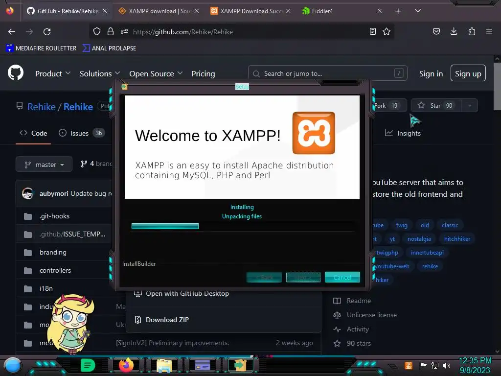Open the controllers folder
This screenshot has height=376, width=501.
pyautogui.click(x=55, y=270)
